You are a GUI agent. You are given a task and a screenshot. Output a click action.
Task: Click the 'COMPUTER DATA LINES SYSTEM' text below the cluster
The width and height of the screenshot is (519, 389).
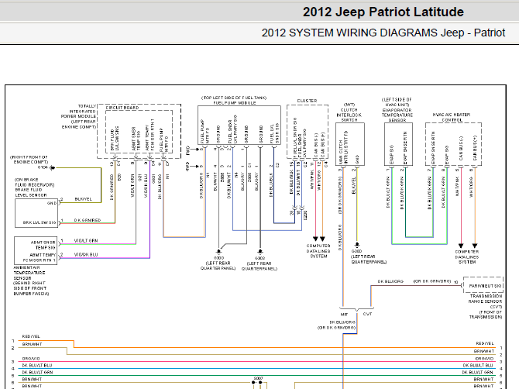(318, 251)
